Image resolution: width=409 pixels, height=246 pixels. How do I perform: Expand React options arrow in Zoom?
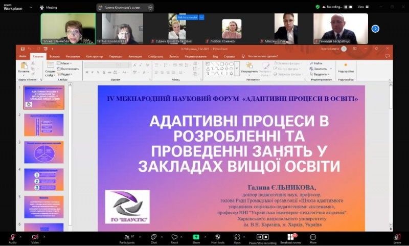point(181,237)
